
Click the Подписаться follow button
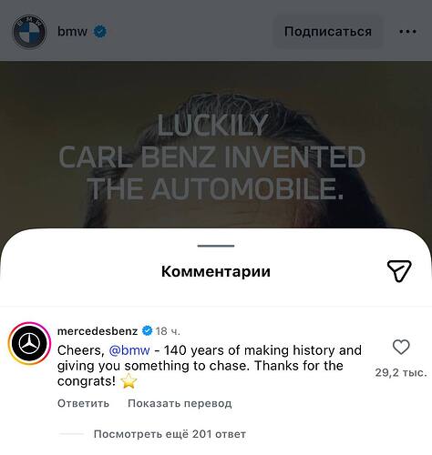(328, 32)
